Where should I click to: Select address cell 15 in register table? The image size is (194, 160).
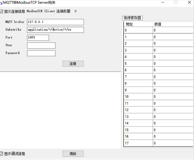pyautogui.click(x=138, y=130)
